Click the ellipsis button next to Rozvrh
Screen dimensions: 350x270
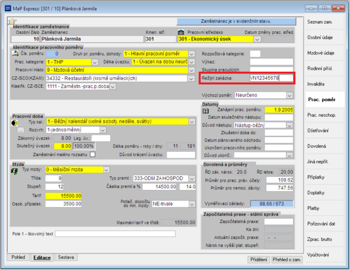click(21, 130)
